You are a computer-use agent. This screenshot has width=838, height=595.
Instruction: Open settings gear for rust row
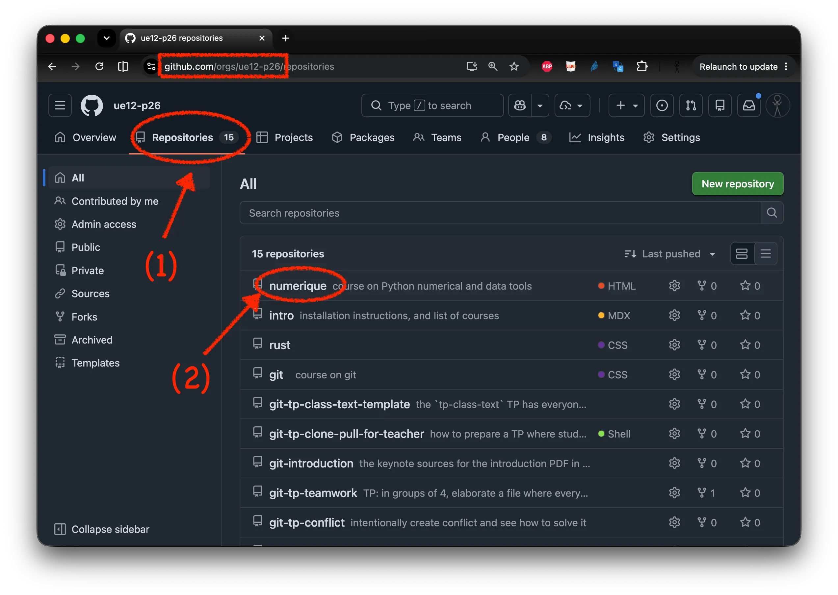674,345
